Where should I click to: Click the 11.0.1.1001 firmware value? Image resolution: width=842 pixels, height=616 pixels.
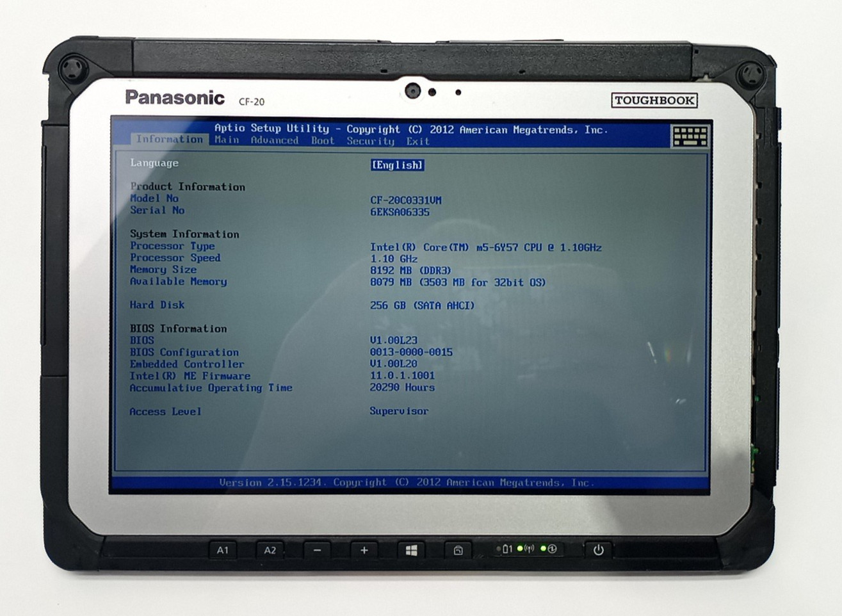(x=402, y=376)
